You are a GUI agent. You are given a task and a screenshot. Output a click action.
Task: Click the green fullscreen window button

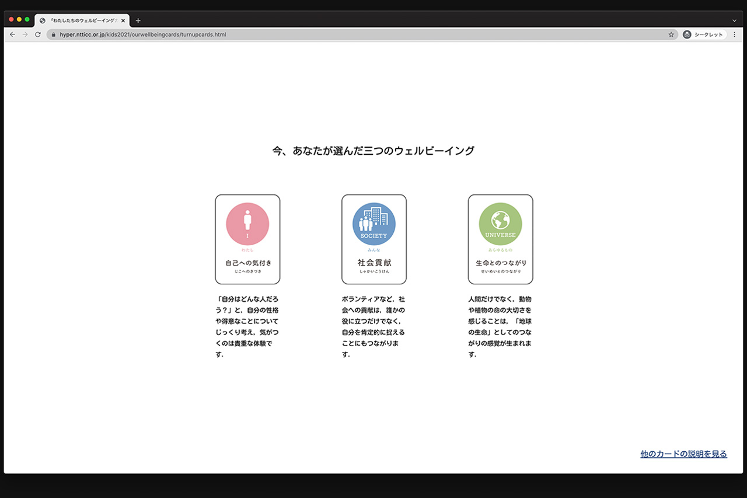pyautogui.click(x=27, y=19)
